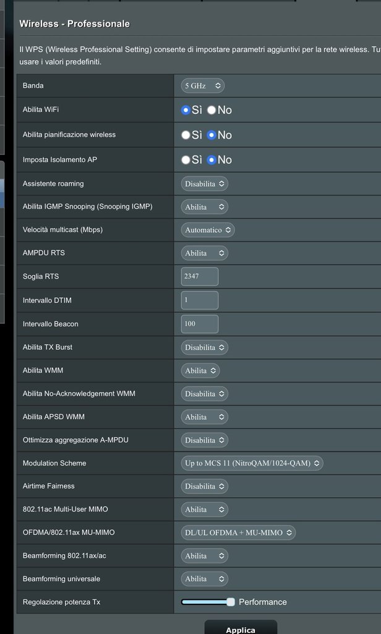381x634 pixels.
Task: Open the Airtime Fairness dropdown
Action: [204, 487]
